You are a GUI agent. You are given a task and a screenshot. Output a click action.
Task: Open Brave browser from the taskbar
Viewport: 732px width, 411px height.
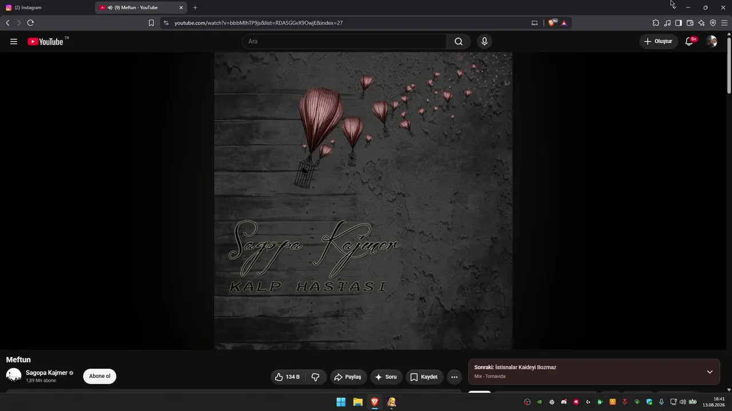pos(375,402)
